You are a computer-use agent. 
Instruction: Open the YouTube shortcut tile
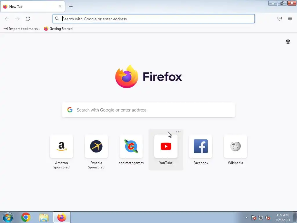coord(166,146)
